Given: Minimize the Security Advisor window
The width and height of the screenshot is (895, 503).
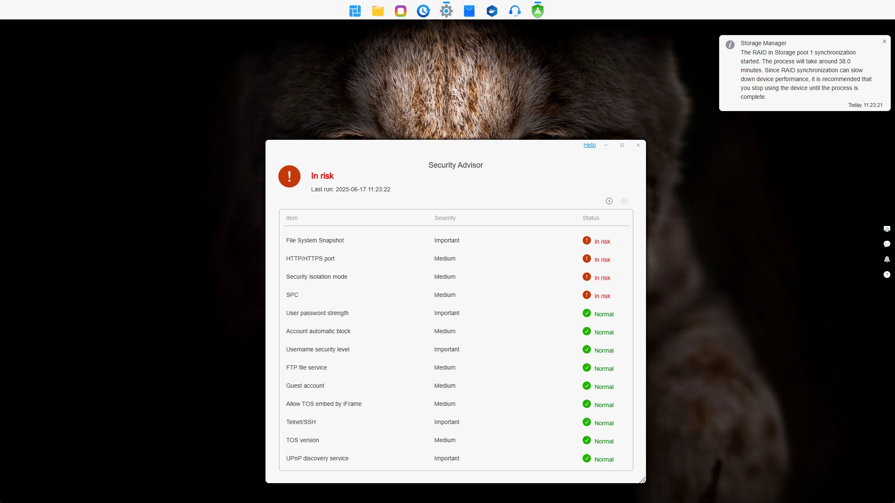Looking at the screenshot, I should pos(606,145).
